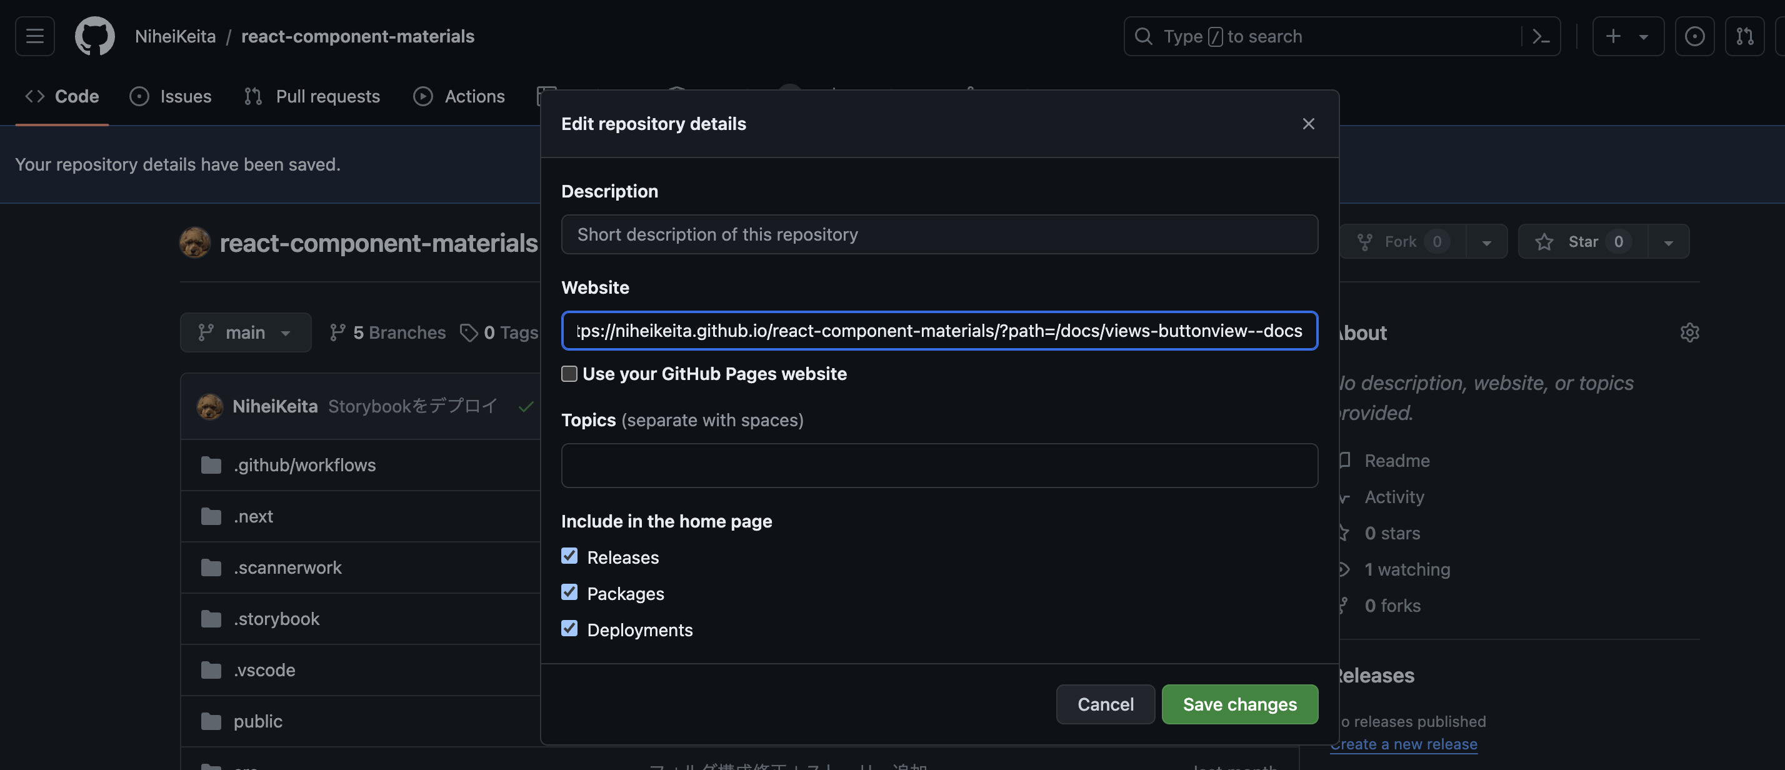Click the pull requests icon in header

click(x=1744, y=36)
